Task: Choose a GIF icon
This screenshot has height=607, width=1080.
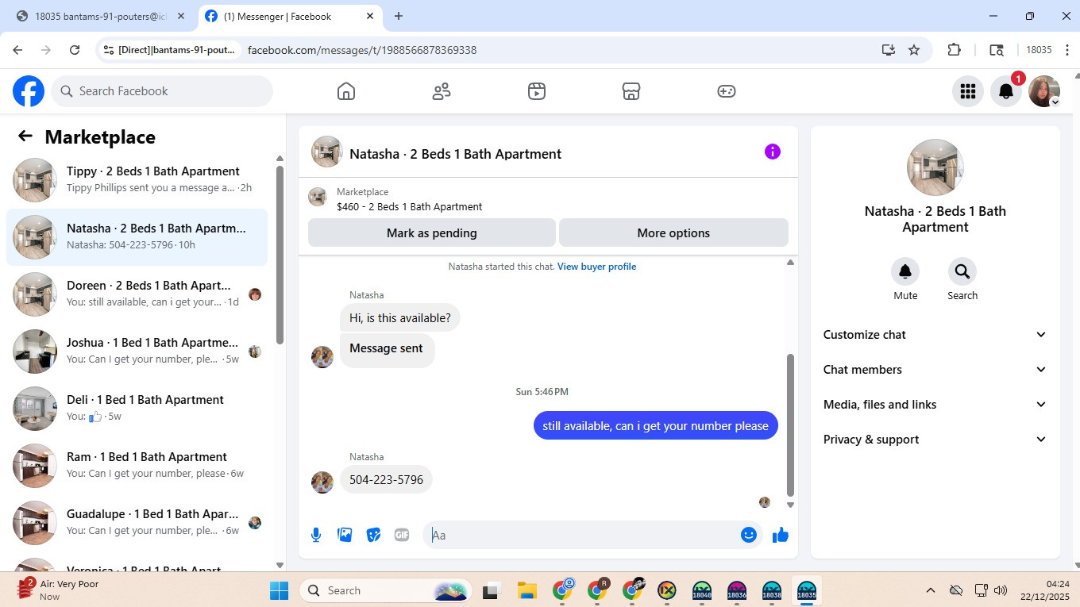Action: point(402,535)
